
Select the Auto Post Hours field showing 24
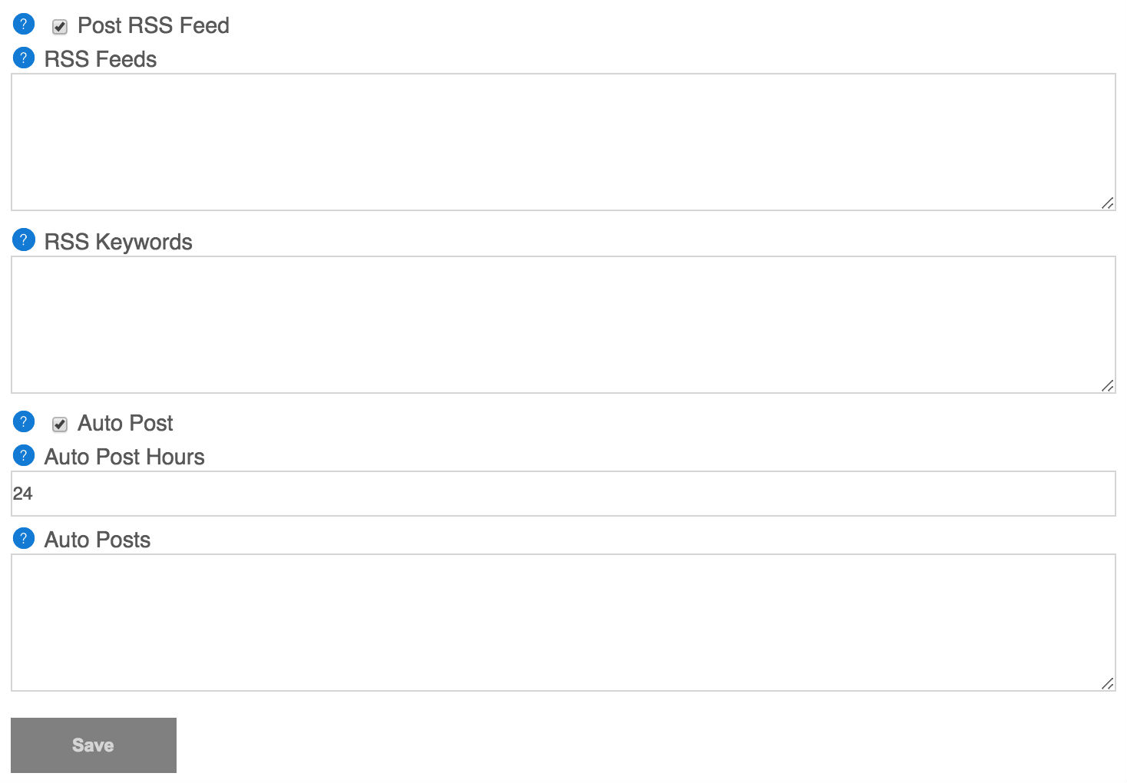click(563, 494)
